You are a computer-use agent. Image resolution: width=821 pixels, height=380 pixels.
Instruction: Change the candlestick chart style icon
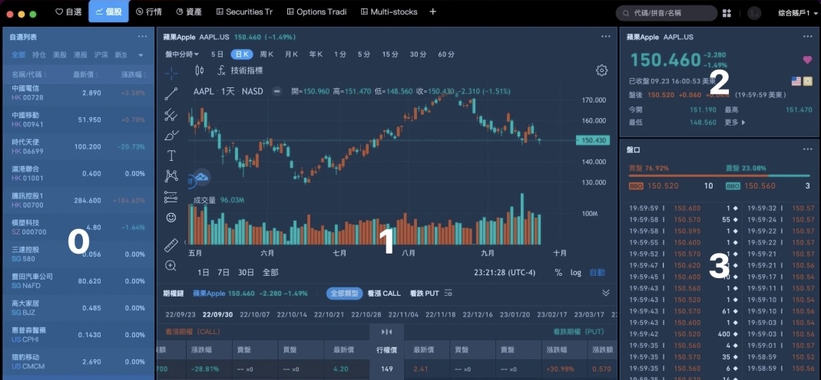200,70
